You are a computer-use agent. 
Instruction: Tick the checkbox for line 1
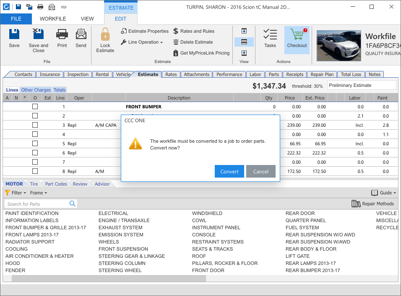pos(35,107)
